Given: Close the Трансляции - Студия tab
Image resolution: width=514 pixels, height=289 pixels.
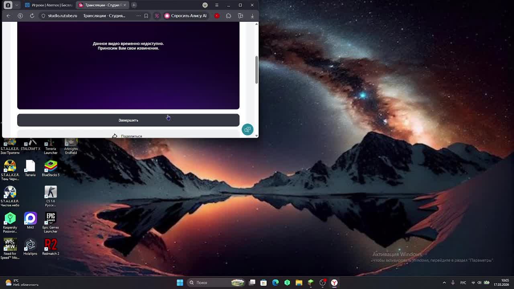Looking at the screenshot, I should [124, 5].
